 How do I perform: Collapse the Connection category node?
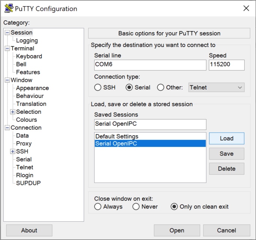7,128
